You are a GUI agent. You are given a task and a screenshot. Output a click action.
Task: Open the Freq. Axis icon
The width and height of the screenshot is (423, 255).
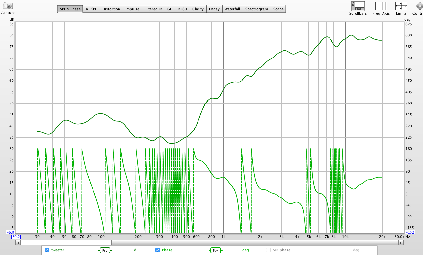tap(381, 6)
